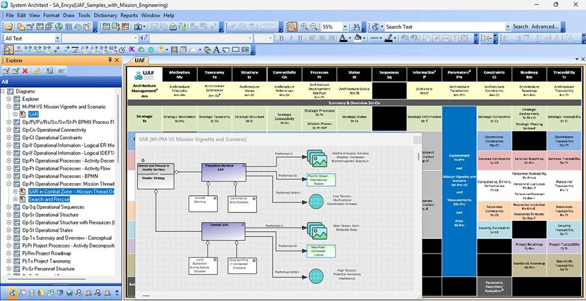Select the large letter A text tool

[216, 49]
